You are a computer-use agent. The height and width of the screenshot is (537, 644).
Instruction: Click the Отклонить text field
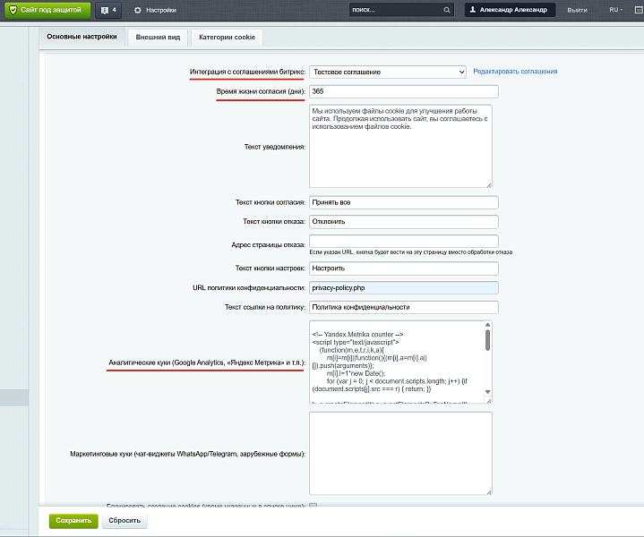point(404,222)
